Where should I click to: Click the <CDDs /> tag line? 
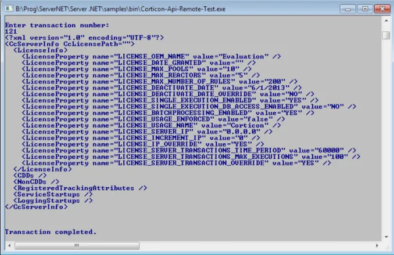(30, 176)
